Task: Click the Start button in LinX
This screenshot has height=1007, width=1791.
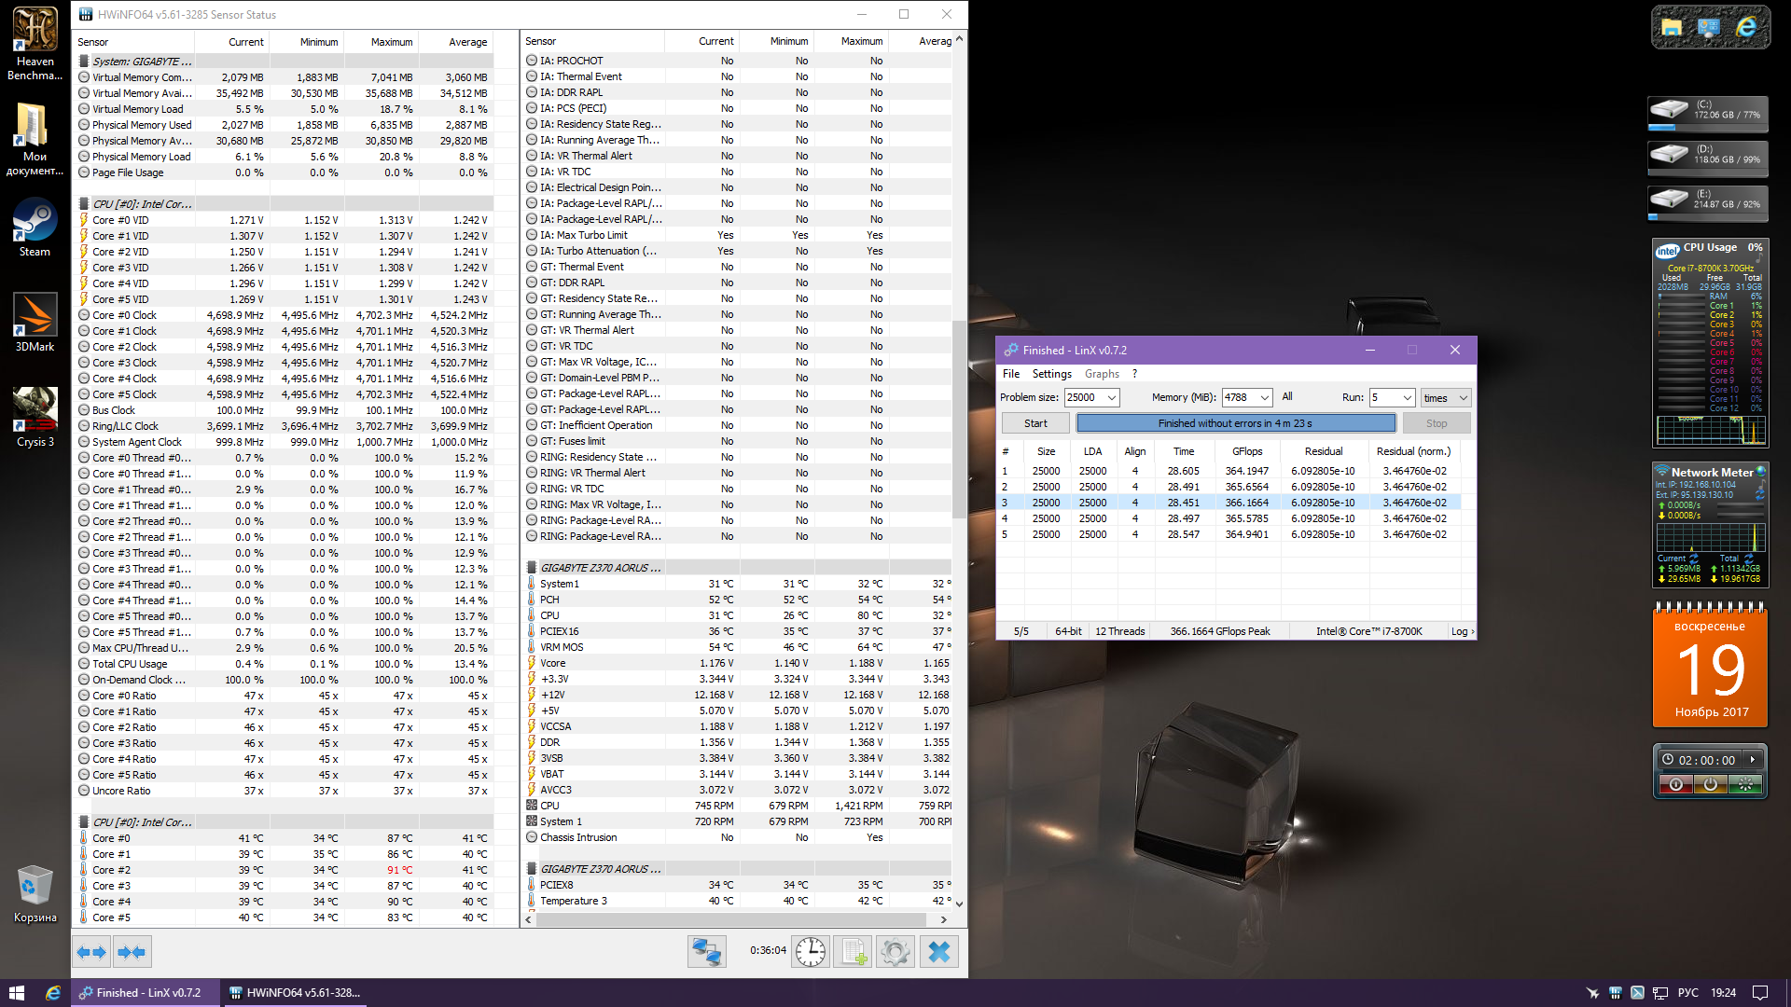Action: pyautogui.click(x=1035, y=423)
